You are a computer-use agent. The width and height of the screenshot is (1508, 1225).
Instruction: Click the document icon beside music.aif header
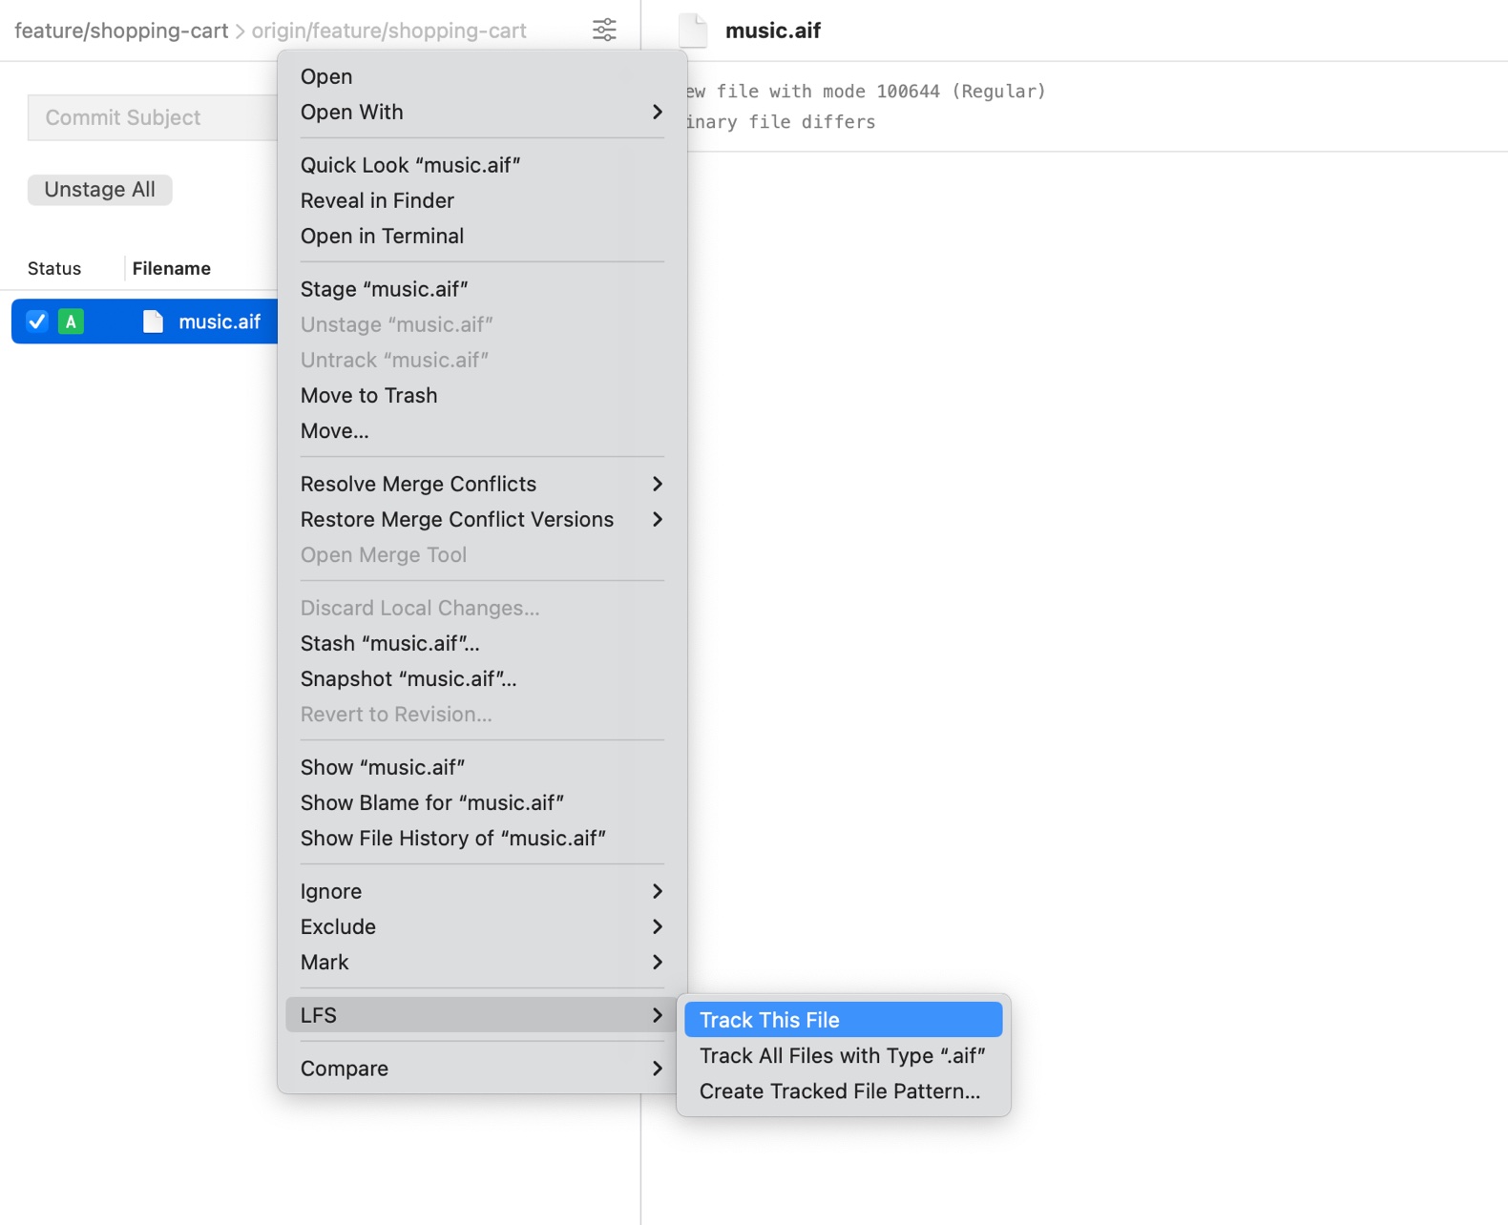(693, 31)
